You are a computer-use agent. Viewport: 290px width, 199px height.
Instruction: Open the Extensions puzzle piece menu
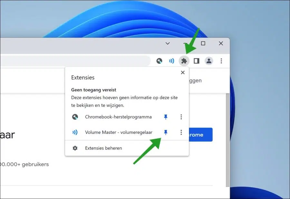(184, 61)
